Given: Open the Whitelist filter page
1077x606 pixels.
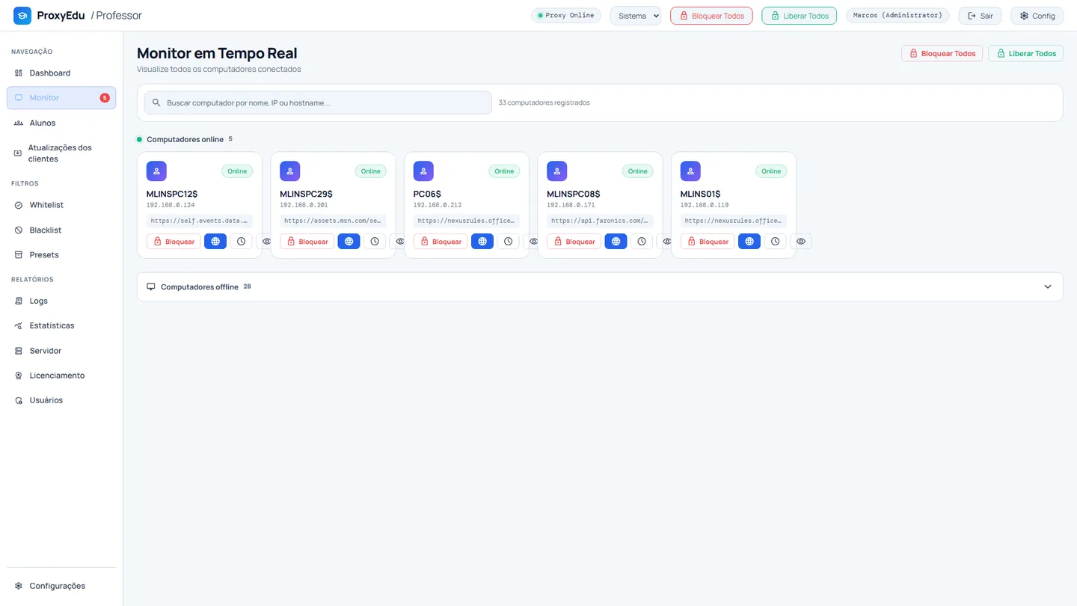Looking at the screenshot, I should point(61,205).
